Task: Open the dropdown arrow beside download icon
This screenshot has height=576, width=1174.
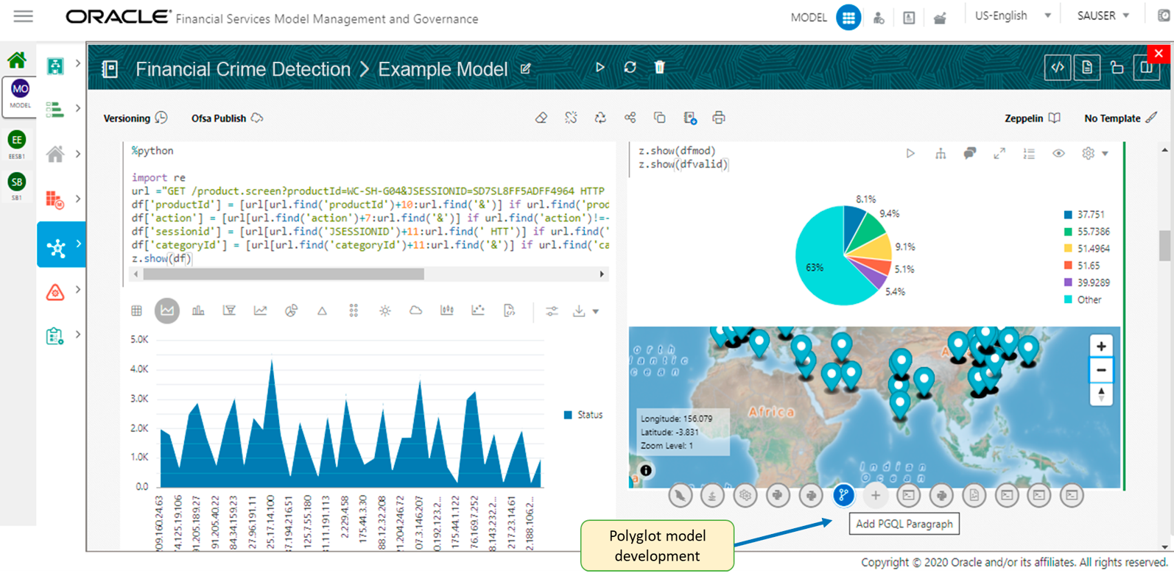Action: click(x=596, y=312)
